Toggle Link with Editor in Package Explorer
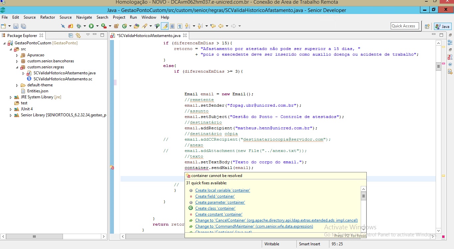Image resolution: width=454 pixels, height=249 pixels. 78,35
